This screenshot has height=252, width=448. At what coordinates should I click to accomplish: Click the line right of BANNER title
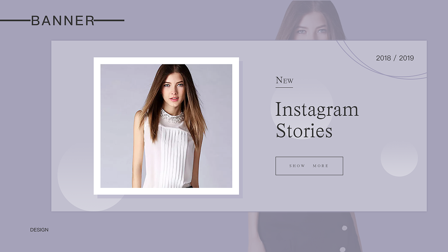pos(109,21)
